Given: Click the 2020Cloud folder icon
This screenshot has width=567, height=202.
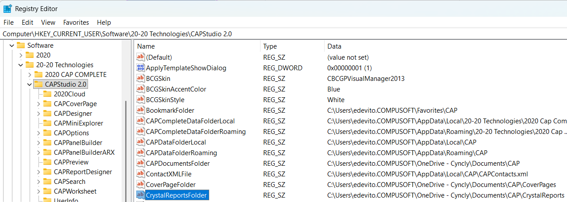Looking at the screenshot, I should click(47, 94).
